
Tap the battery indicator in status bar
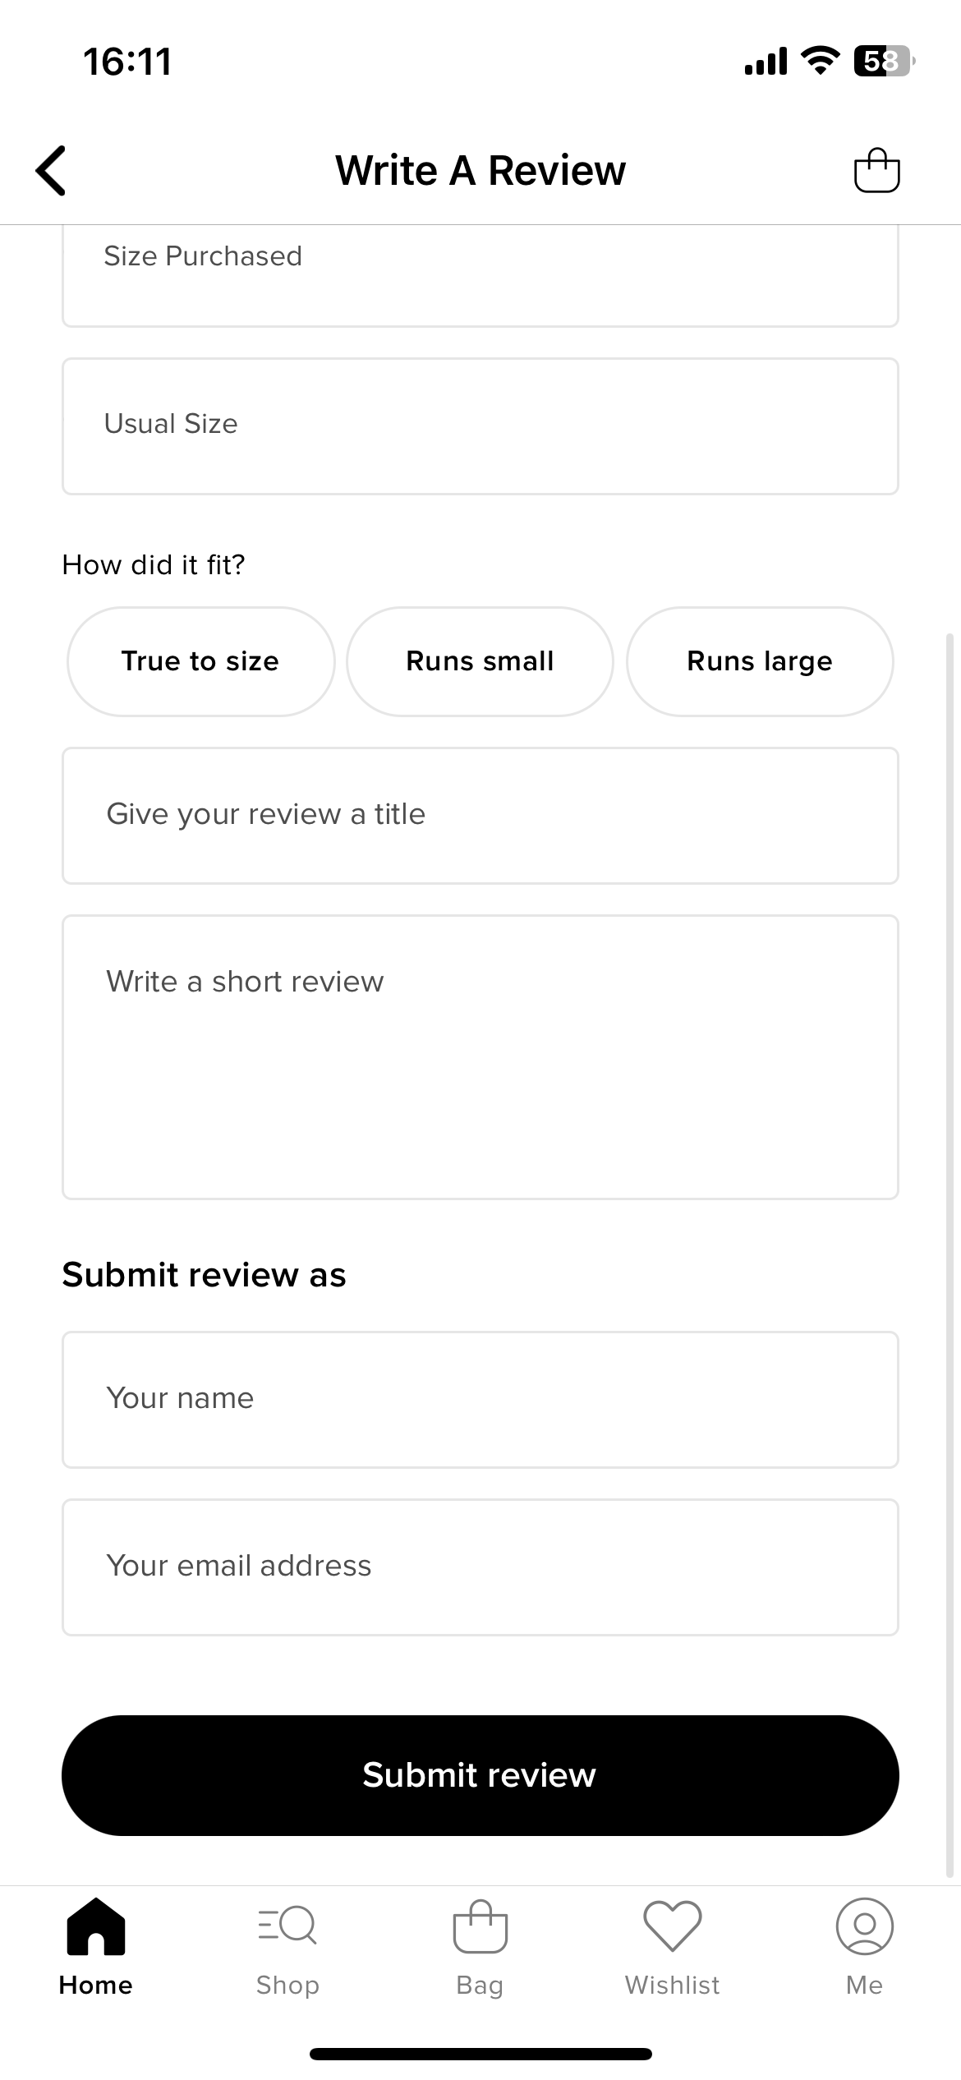point(885,61)
